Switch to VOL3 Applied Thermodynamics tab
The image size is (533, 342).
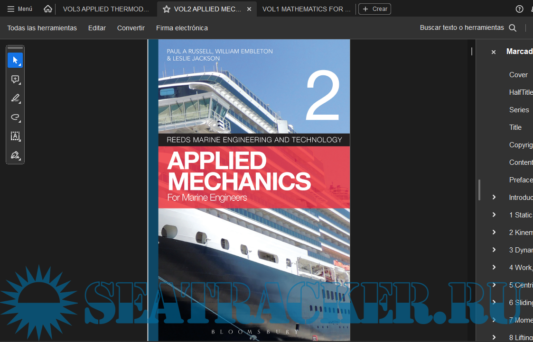(106, 9)
